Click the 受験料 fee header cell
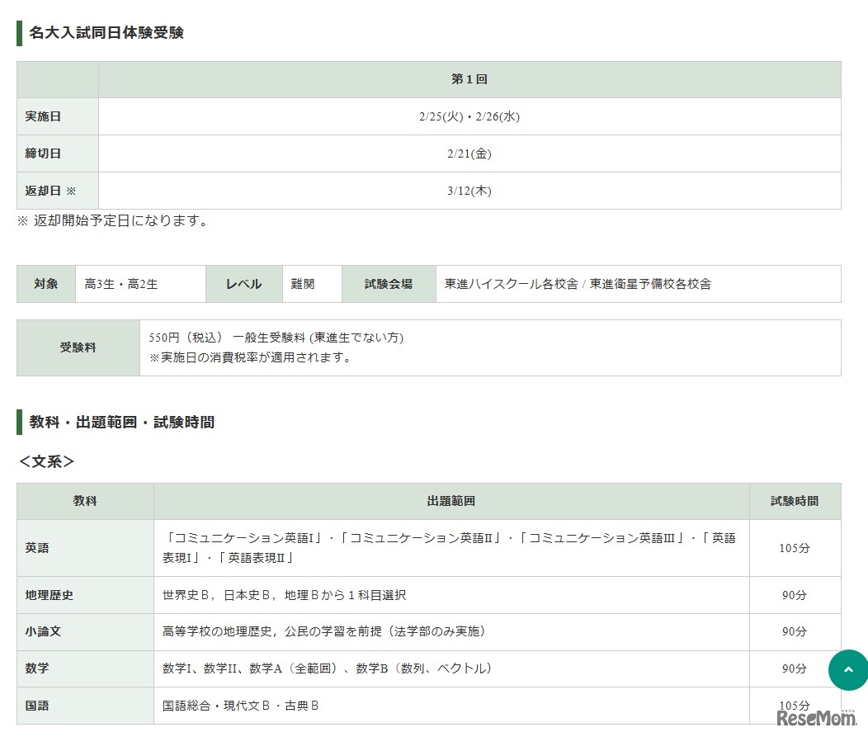 [77, 347]
